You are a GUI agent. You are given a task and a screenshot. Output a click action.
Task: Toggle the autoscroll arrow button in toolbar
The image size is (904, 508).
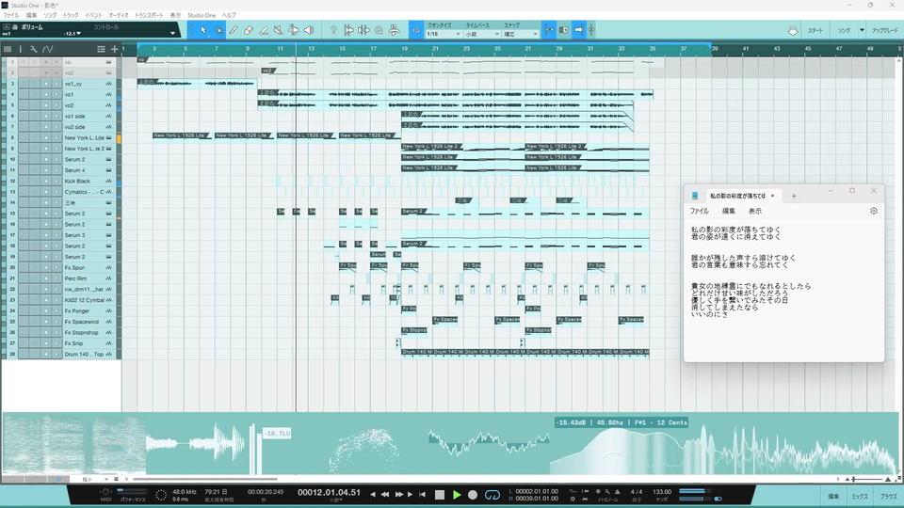578,30
